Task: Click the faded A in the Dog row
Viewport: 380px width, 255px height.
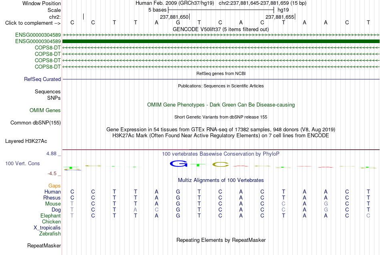Action: (x=135, y=210)
